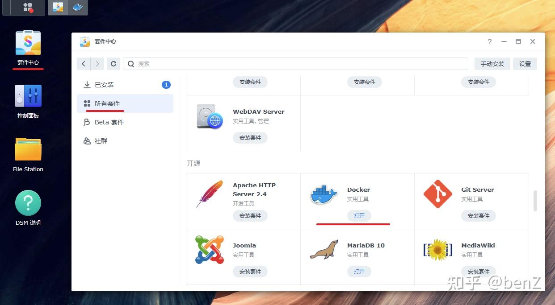
Task: Open the 社群 package category
Action: 101,140
